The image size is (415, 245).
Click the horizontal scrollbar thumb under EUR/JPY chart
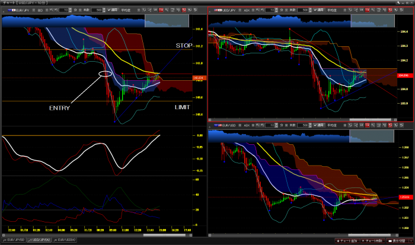164,235
